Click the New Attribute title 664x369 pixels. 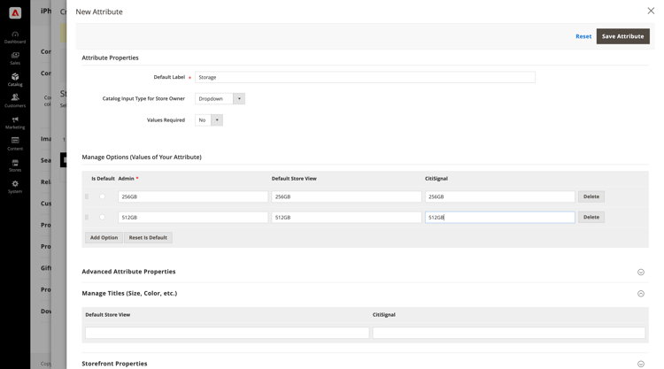(99, 12)
